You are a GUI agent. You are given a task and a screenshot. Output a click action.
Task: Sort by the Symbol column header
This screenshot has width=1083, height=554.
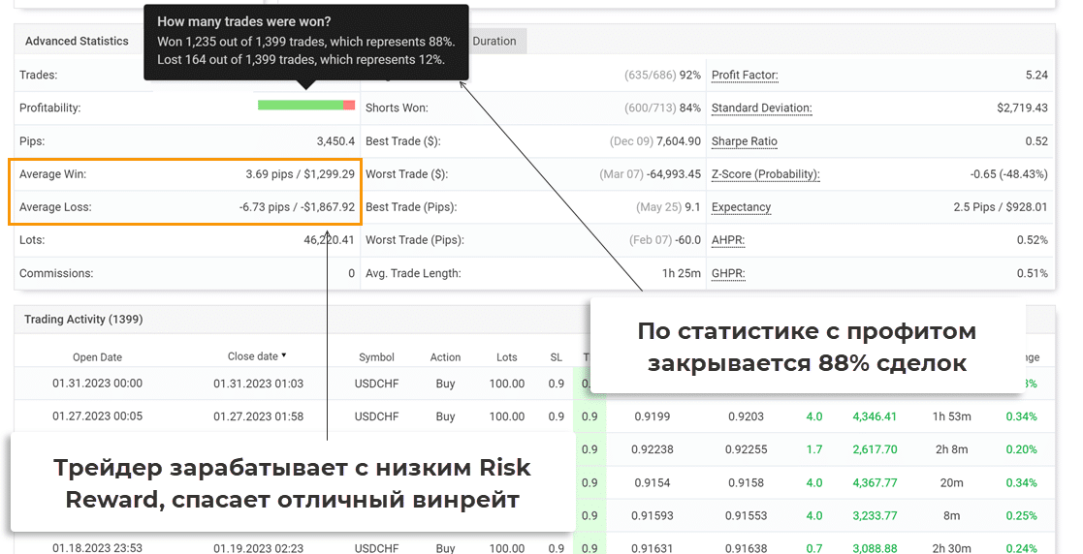[376, 357]
